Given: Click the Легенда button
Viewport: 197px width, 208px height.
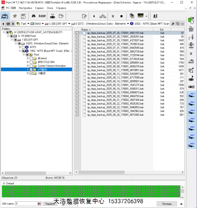Looking at the screenshot, I should pos(167,204).
